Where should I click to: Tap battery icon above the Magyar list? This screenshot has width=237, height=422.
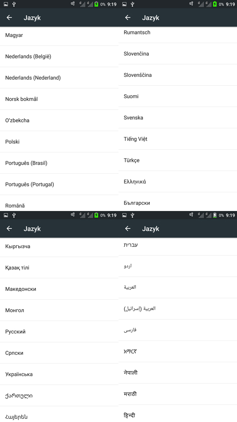pyautogui.click(x=96, y=4)
